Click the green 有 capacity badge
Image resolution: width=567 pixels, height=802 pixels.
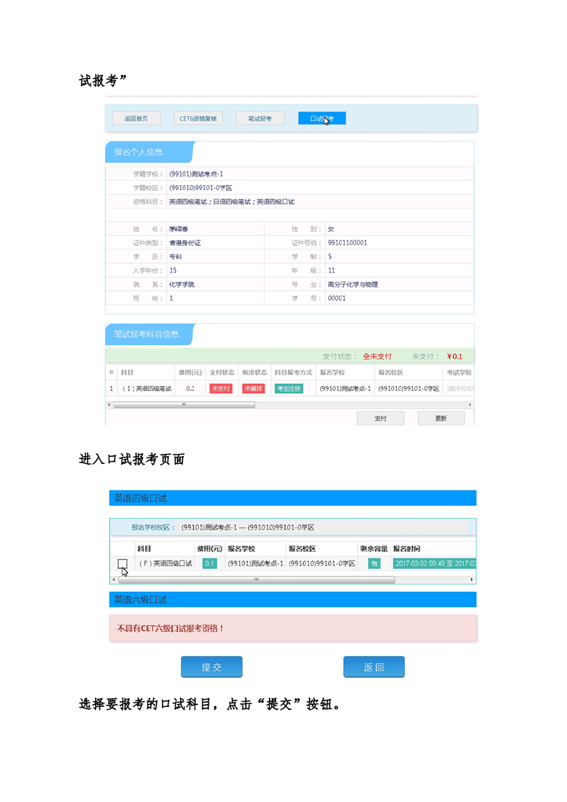pos(374,564)
